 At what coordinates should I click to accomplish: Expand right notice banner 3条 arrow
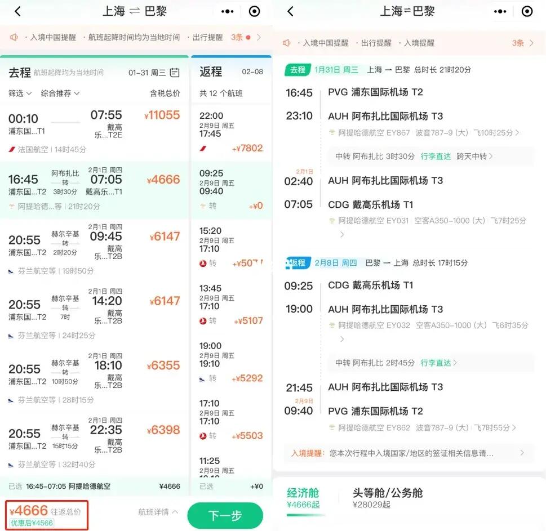pyautogui.click(x=531, y=43)
